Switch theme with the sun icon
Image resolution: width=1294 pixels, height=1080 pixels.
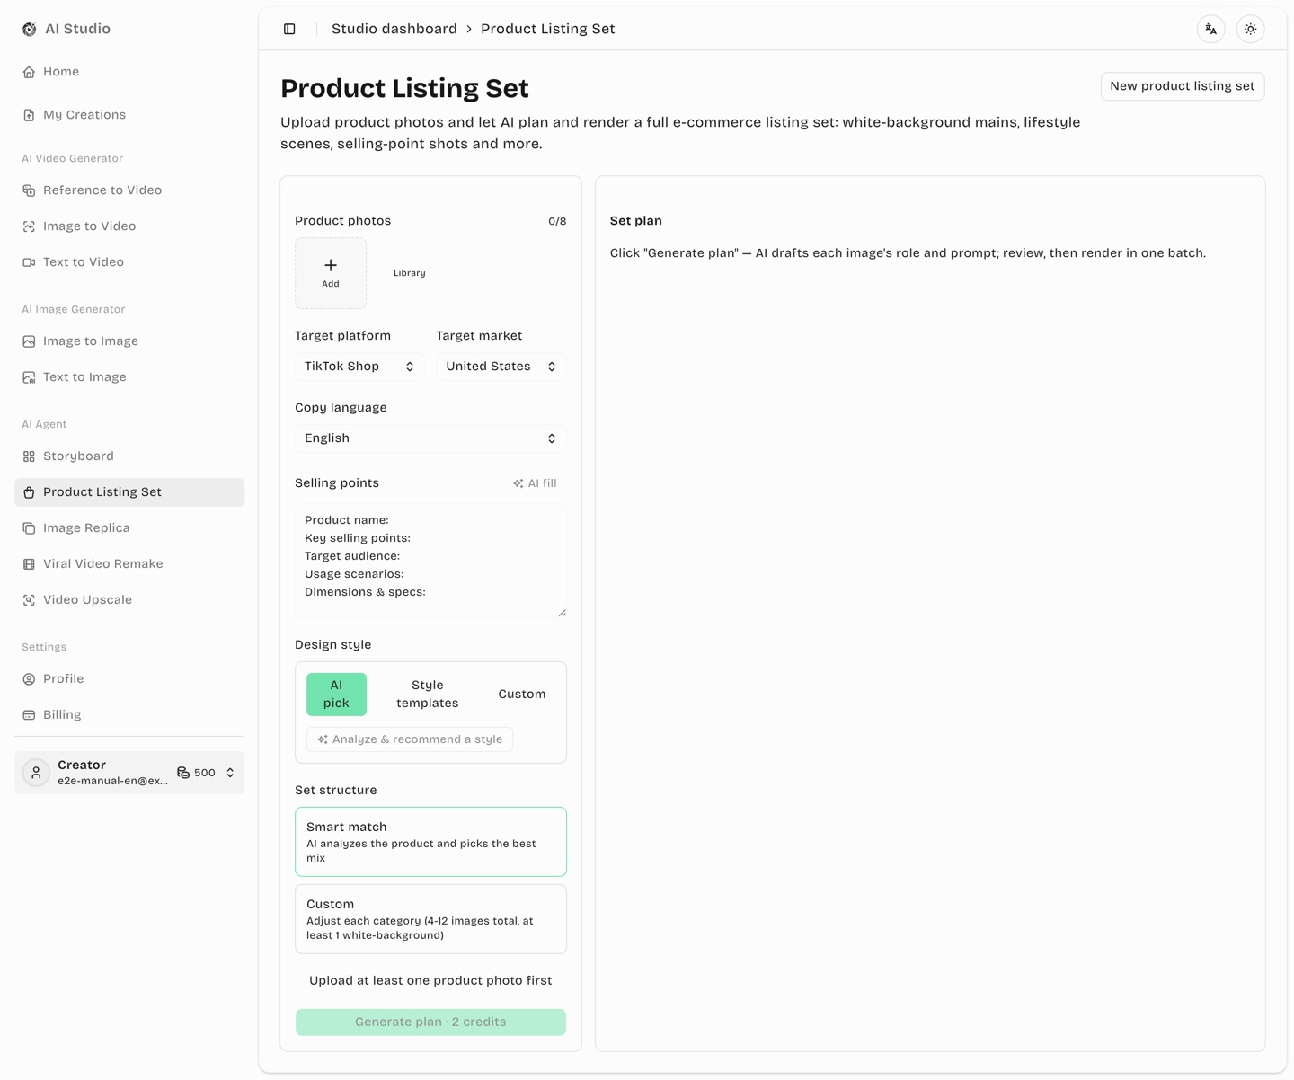coord(1251,29)
